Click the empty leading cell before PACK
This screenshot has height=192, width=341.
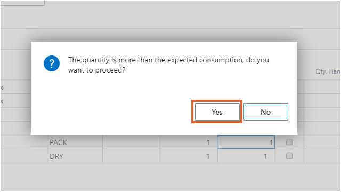click(x=24, y=142)
